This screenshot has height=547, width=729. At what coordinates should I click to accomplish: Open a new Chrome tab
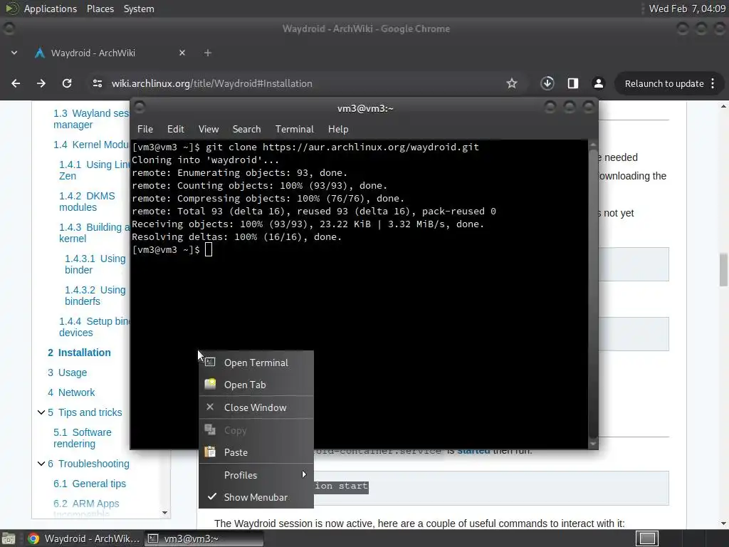tap(208, 53)
